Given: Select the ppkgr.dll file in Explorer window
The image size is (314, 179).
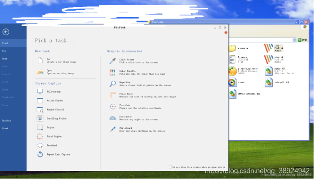Looking at the screenshot, I should 281,71.
